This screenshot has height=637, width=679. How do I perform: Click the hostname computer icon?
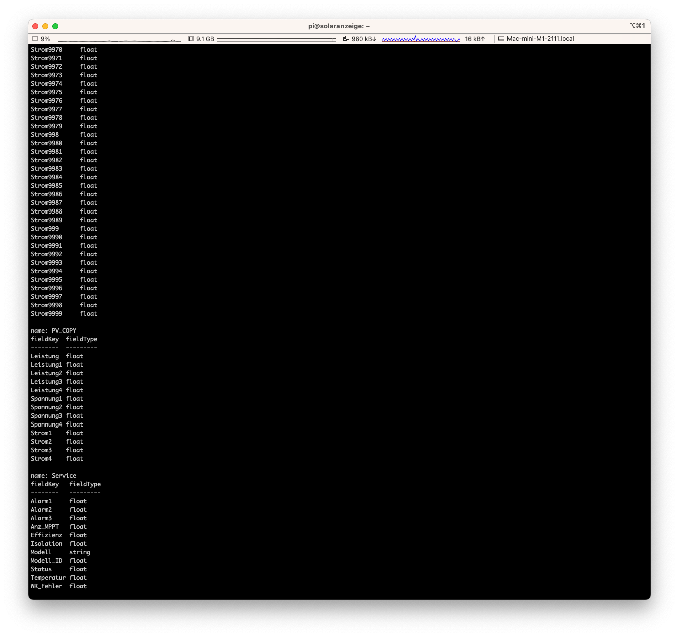point(501,39)
